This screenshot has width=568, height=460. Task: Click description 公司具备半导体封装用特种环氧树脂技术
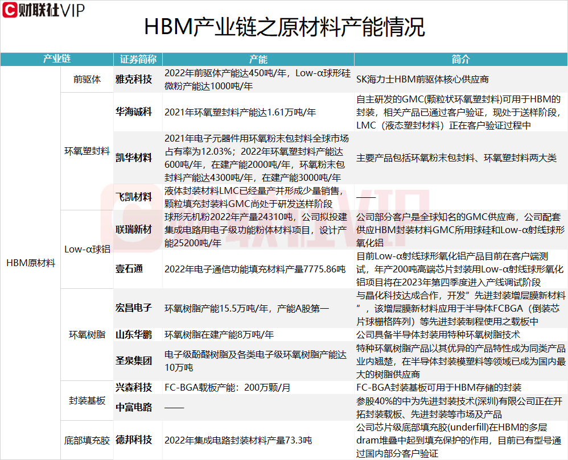(461, 334)
